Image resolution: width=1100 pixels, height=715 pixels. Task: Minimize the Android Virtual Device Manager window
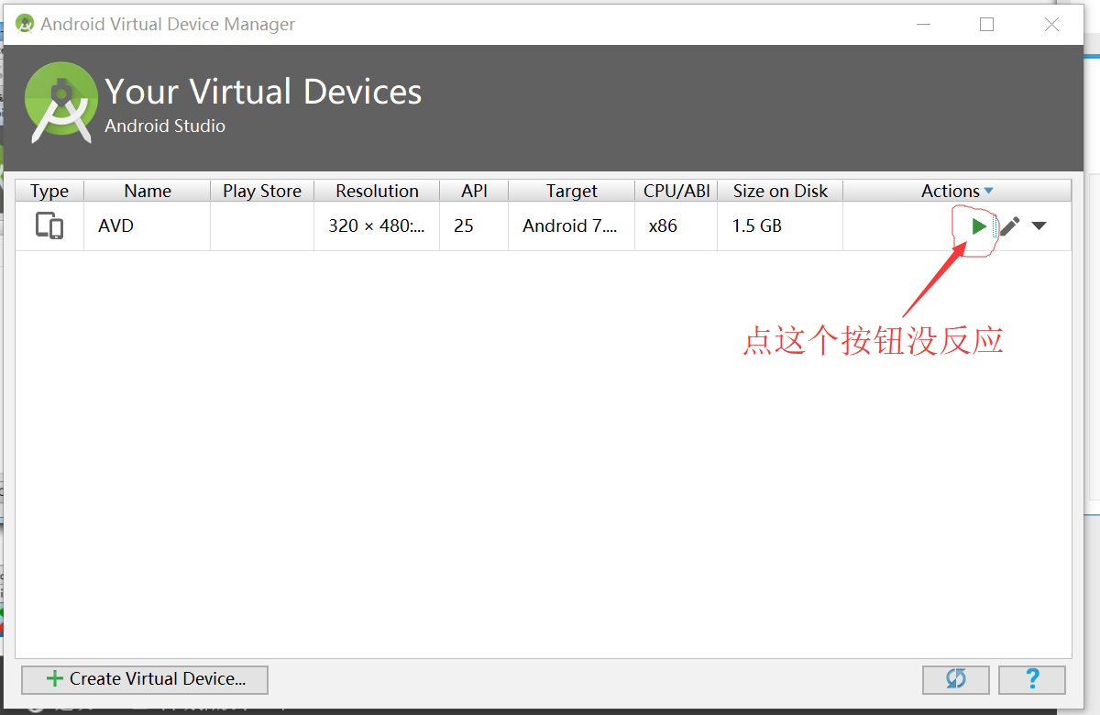click(x=922, y=25)
